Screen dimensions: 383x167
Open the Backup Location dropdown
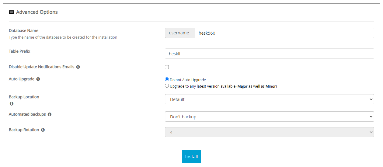[269, 99]
